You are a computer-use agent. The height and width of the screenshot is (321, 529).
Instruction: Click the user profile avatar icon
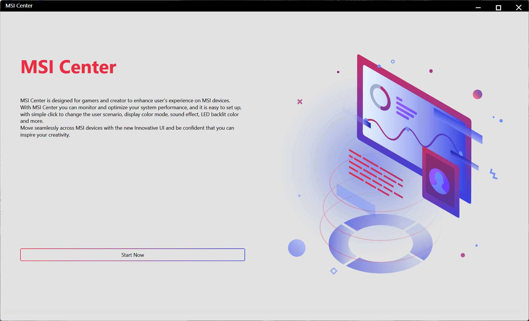(x=439, y=181)
